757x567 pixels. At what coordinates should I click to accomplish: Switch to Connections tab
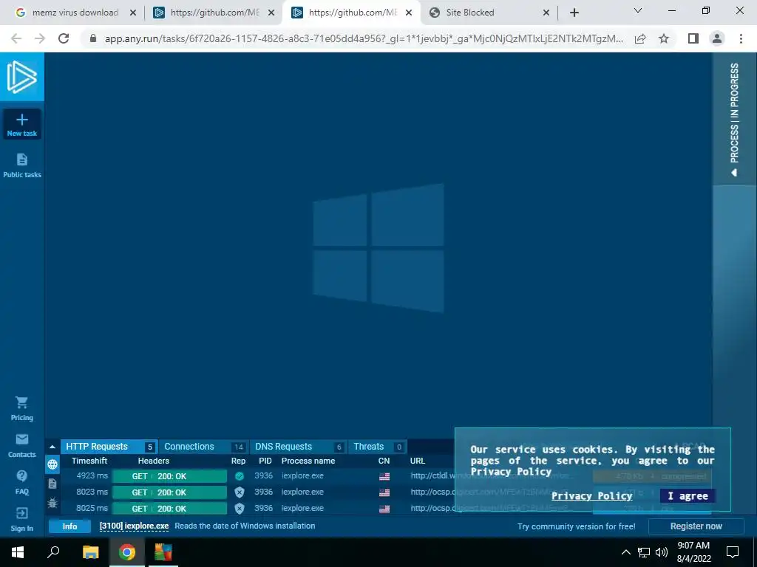tap(203, 447)
